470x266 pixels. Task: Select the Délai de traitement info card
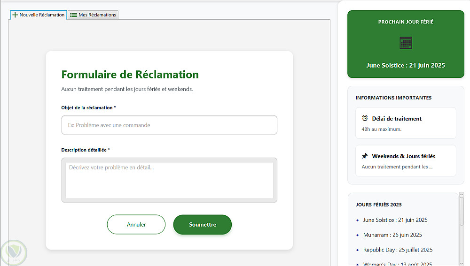pyautogui.click(x=406, y=123)
